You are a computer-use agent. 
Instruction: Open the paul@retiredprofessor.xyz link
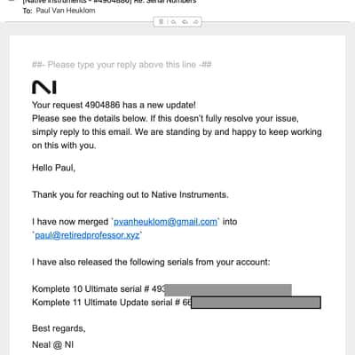[x=87, y=235]
